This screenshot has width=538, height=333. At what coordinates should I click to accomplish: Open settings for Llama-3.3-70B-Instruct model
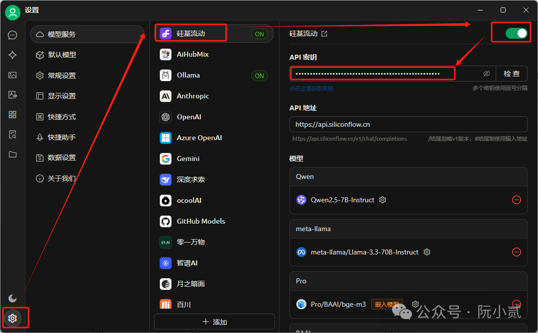(x=427, y=252)
